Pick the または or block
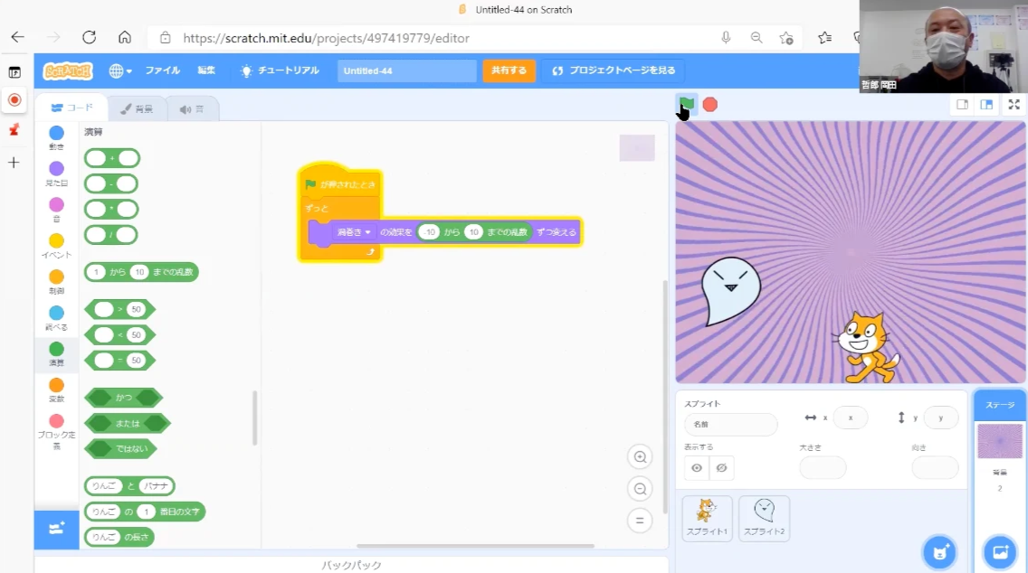 tap(128, 423)
